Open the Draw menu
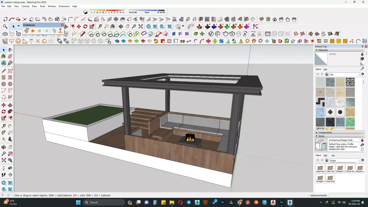368x207 pixels. click(x=35, y=6)
